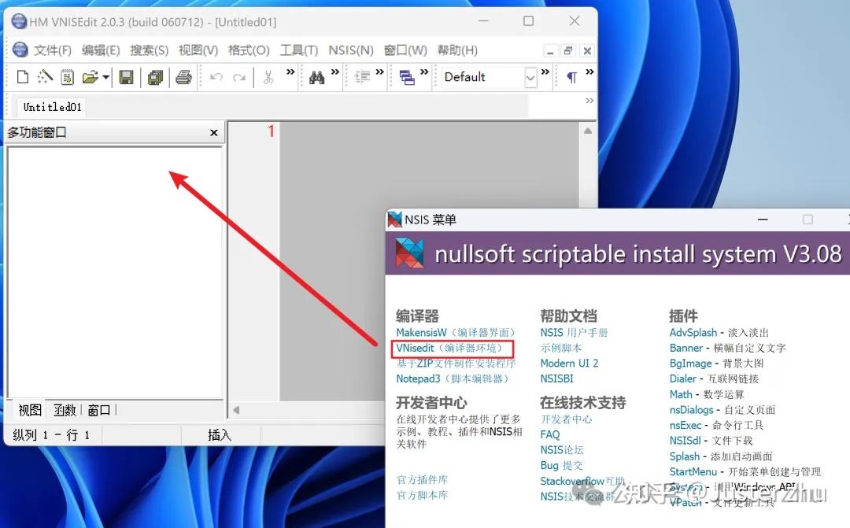Open the NSIS(N) menu
850x528 pixels.
(x=351, y=50)
